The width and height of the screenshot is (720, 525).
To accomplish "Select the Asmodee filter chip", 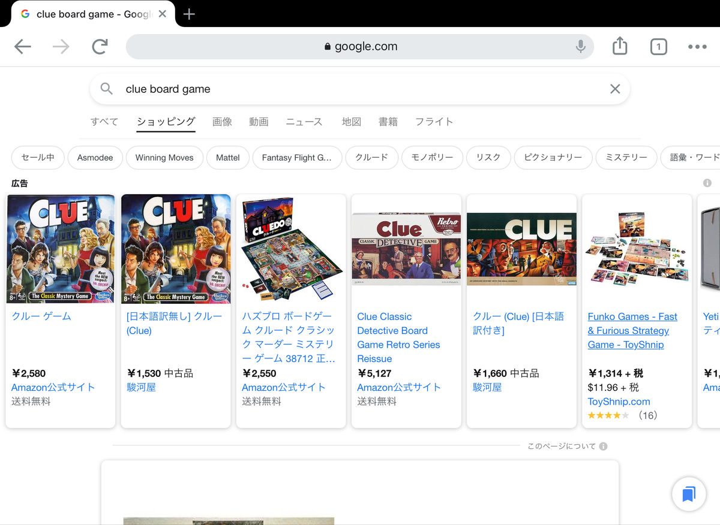I will point(95,158).
